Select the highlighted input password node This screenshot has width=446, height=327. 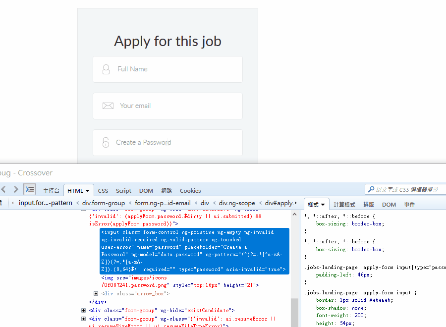[x=194, y=251]
